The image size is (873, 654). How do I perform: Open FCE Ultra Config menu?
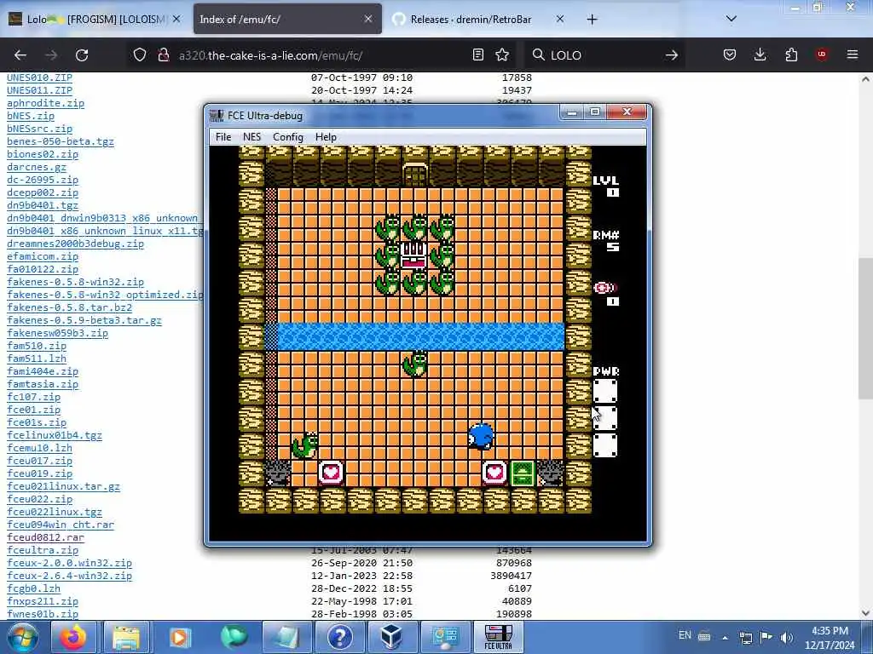pyautogui.click(x=288, y=137)
